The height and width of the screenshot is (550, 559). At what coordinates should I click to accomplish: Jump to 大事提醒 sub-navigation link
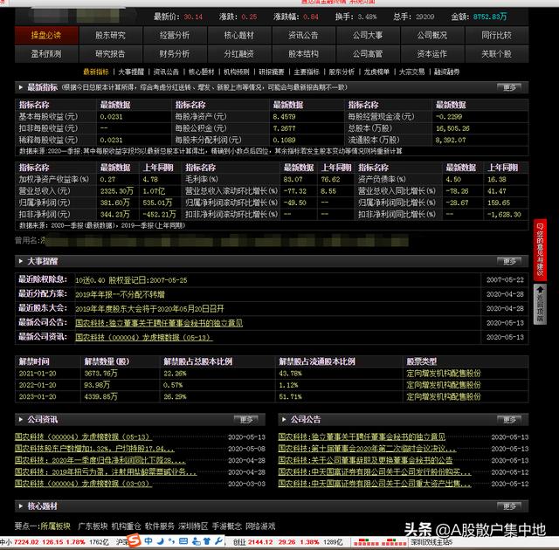(131, 72)
